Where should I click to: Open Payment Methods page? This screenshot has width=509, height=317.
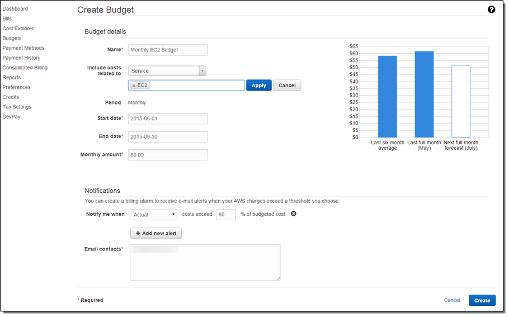click(x=23, y=48)
